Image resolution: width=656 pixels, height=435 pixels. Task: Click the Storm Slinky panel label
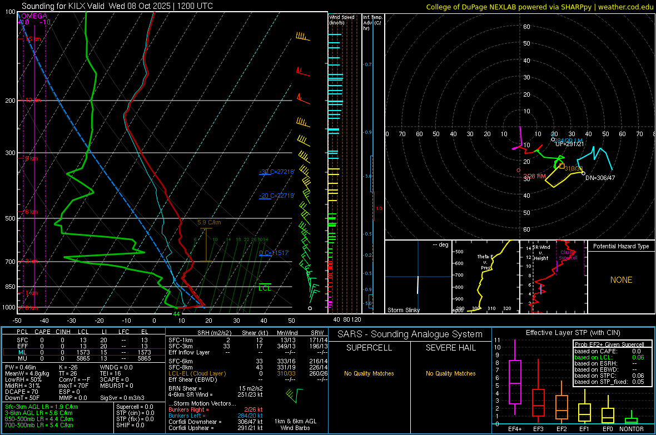[403, 310]
